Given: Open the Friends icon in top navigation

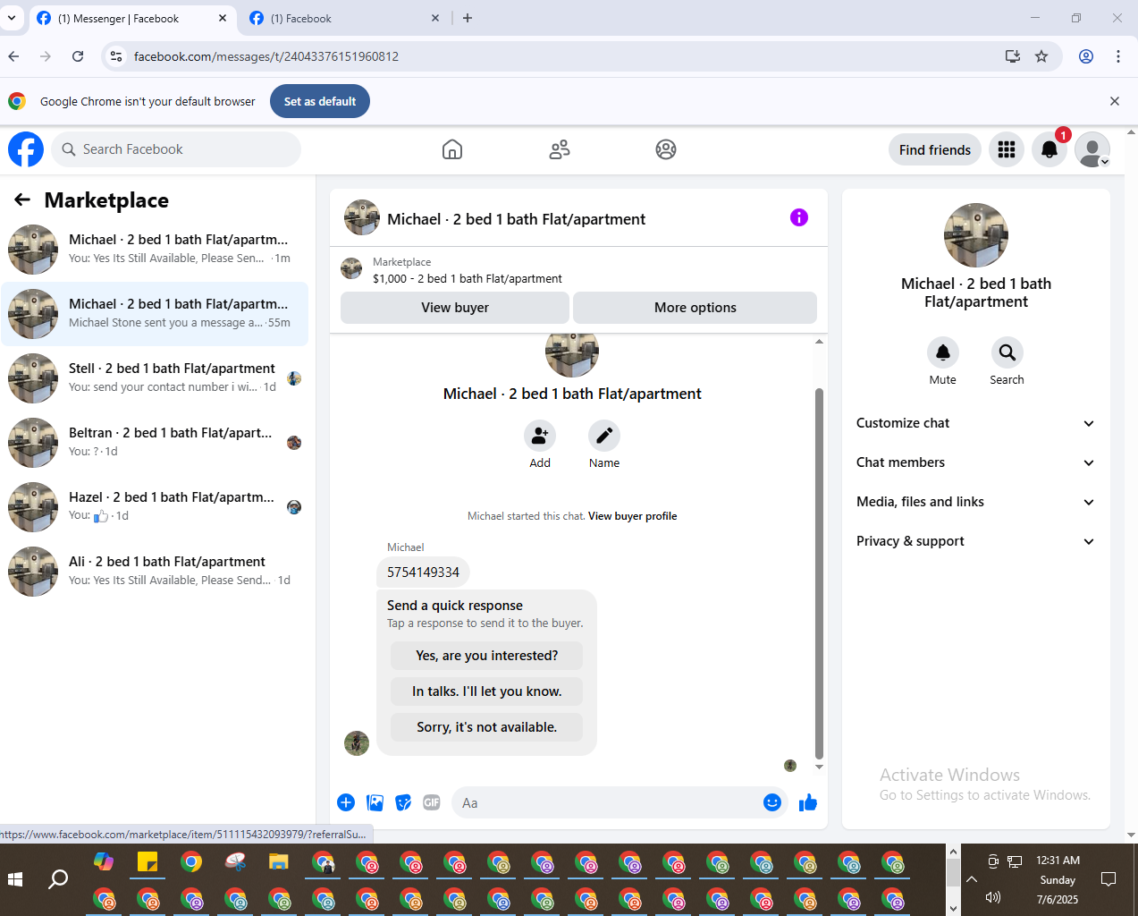Looking at the screenshot, I should click(560, 149).
